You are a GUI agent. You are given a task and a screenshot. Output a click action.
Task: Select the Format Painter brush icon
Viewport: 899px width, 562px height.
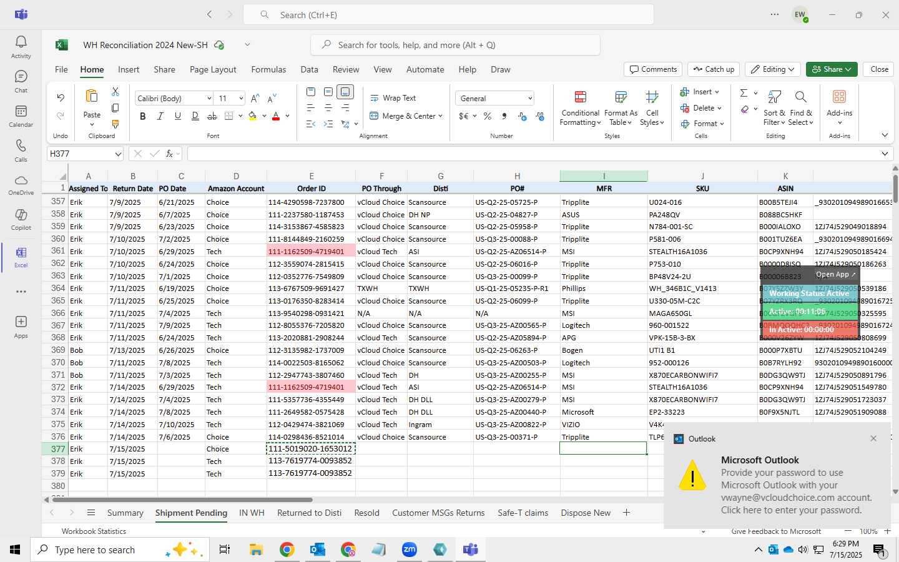click(115, 124)
